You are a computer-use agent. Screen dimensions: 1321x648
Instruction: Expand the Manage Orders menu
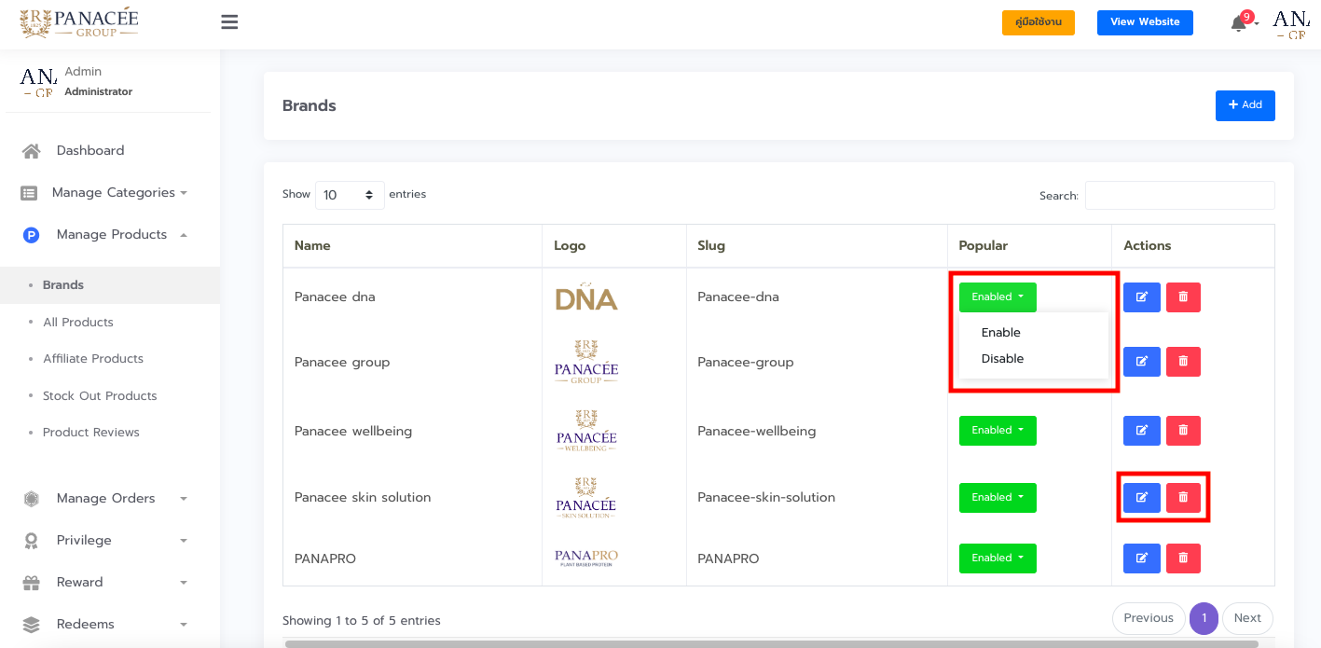tap(184, 499)
